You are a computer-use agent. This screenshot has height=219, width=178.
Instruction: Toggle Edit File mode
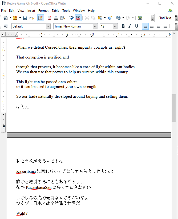point(41,18)
